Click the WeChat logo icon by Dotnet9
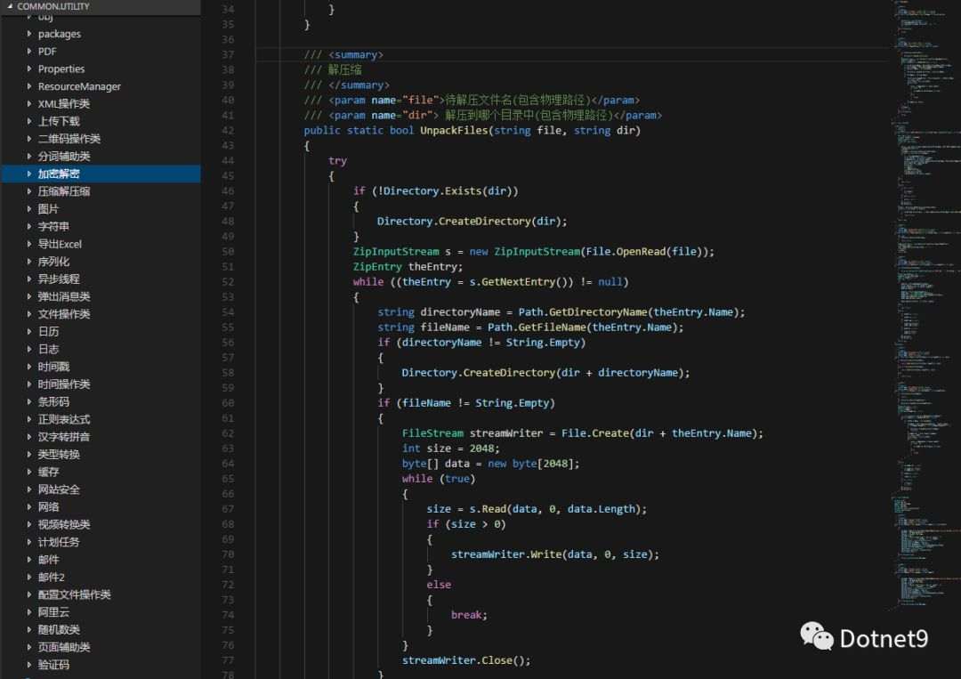 point(816,636)
